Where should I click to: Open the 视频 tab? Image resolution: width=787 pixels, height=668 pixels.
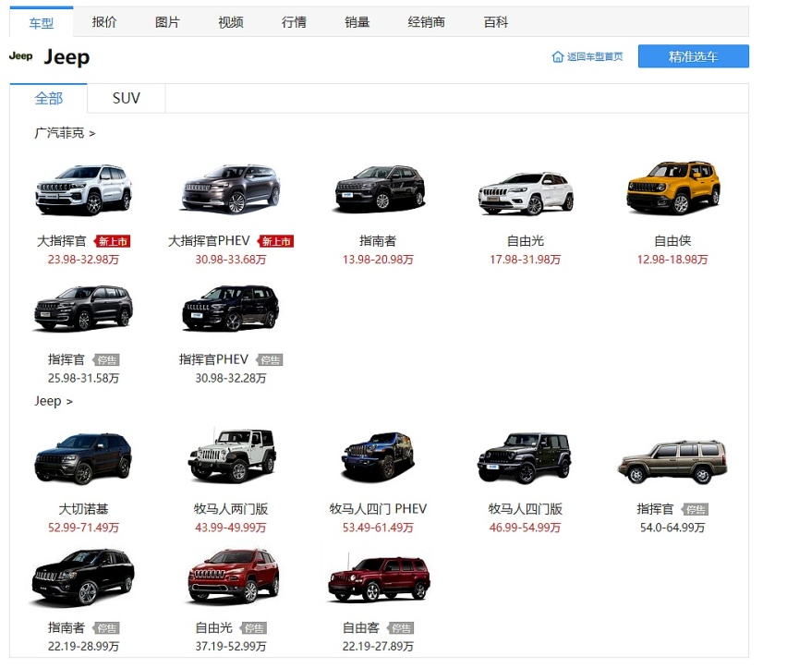tap(231, 22)
